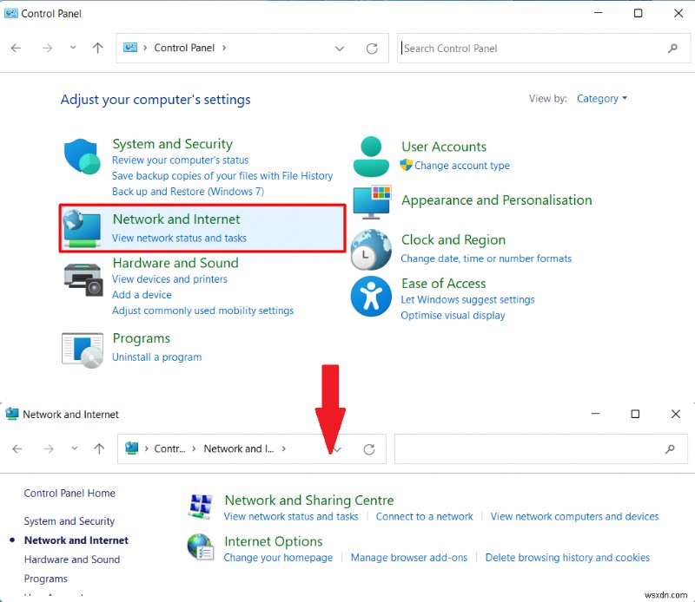Click the Internet Options globe icon
The image size is (695, 602).
click(x=201, y=547)
